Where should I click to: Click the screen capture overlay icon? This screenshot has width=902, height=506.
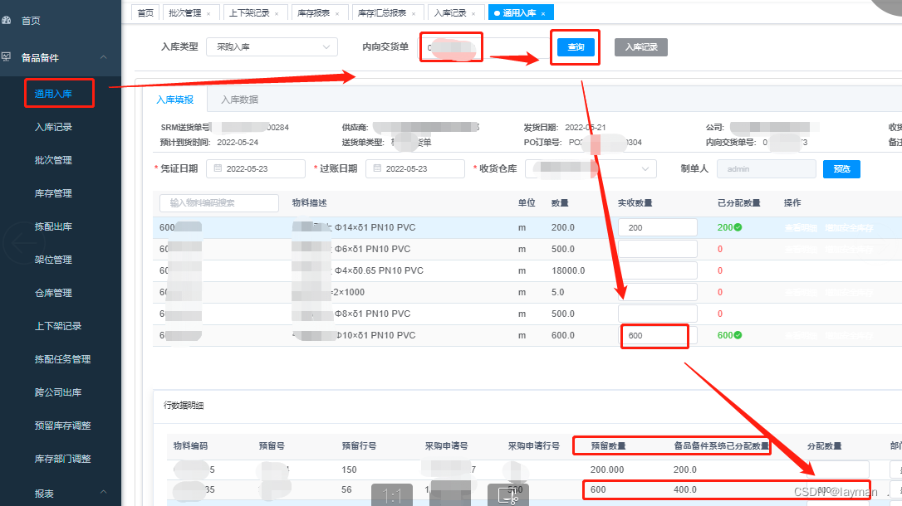(507, 494)
